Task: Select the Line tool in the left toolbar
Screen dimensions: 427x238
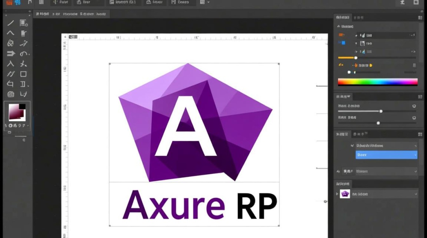Action: 10,23
